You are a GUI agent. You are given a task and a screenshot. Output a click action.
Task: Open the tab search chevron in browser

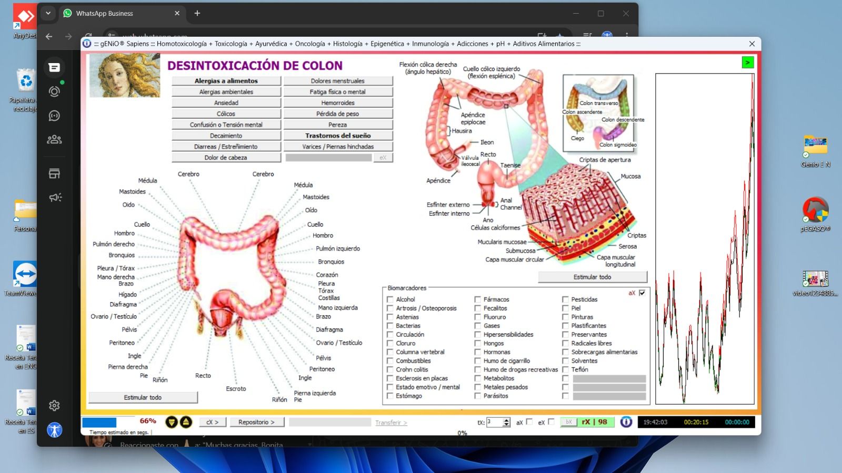[48, 13]
